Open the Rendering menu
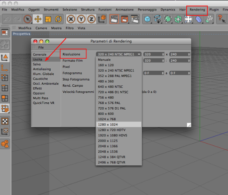Screen dimensions: 228x195 click(x=197, y=10)
